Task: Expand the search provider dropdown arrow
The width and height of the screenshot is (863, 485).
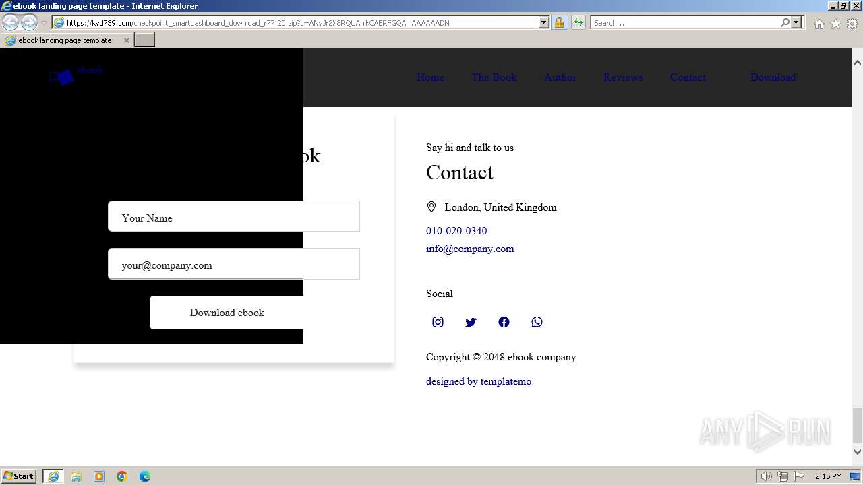Action: point(796,22)
